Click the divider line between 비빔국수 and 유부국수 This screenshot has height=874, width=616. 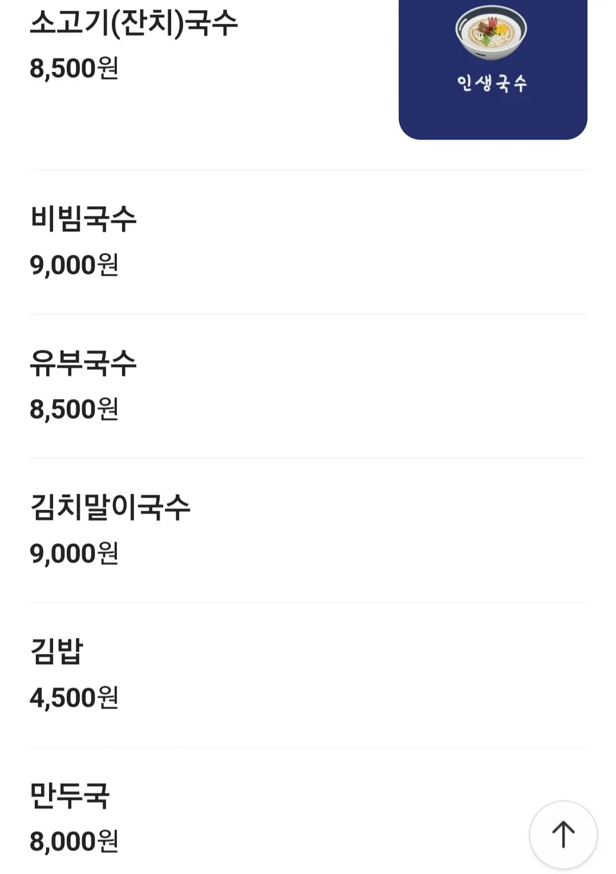(308, 314)
